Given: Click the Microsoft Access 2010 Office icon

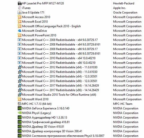Looking at the screenshot, I should 19,17.
